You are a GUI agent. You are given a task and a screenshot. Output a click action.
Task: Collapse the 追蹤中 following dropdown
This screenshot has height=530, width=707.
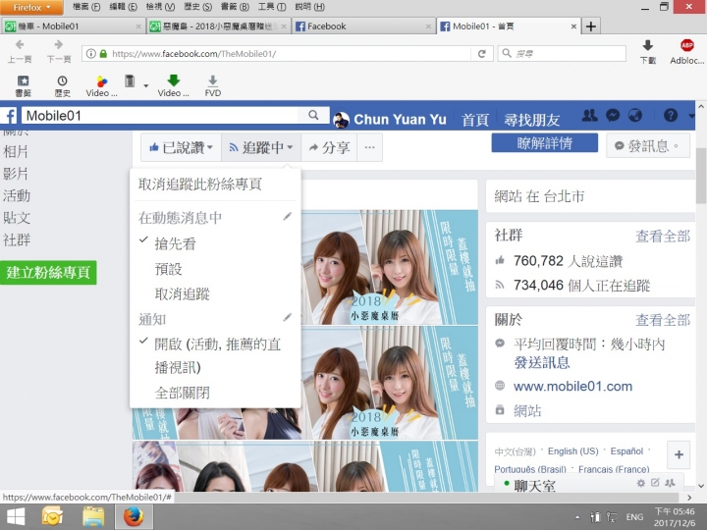(261, 147)
